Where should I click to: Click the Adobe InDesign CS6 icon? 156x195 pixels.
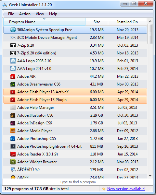click(13, 123)
